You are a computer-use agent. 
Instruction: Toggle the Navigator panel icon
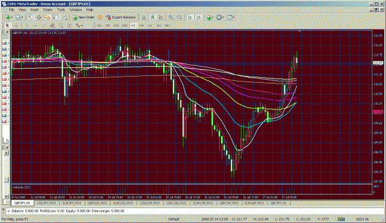pyautogui.click(x=47, y=17)
